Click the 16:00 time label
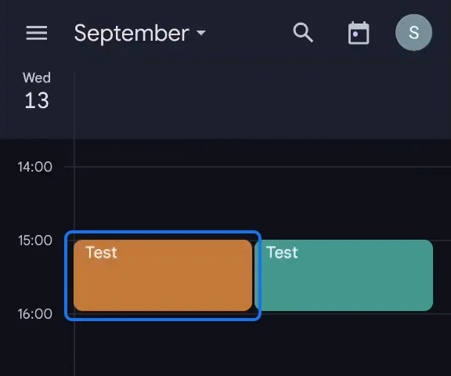 click(x=34, y=314)
